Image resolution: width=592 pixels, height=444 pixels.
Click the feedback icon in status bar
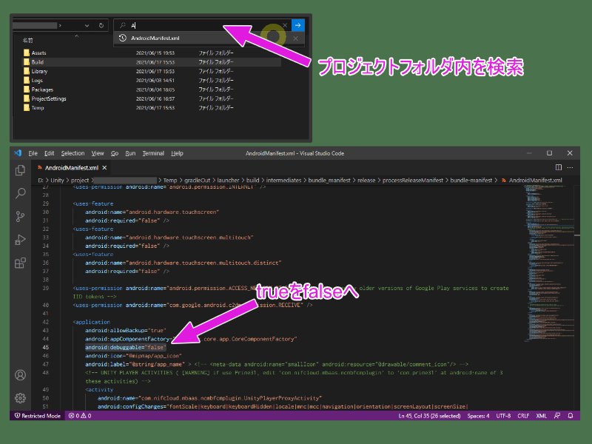(x=557, y=416)
